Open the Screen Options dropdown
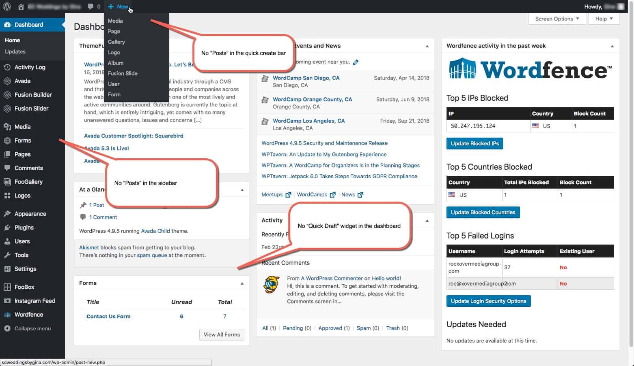 click(x=556, y=19)
